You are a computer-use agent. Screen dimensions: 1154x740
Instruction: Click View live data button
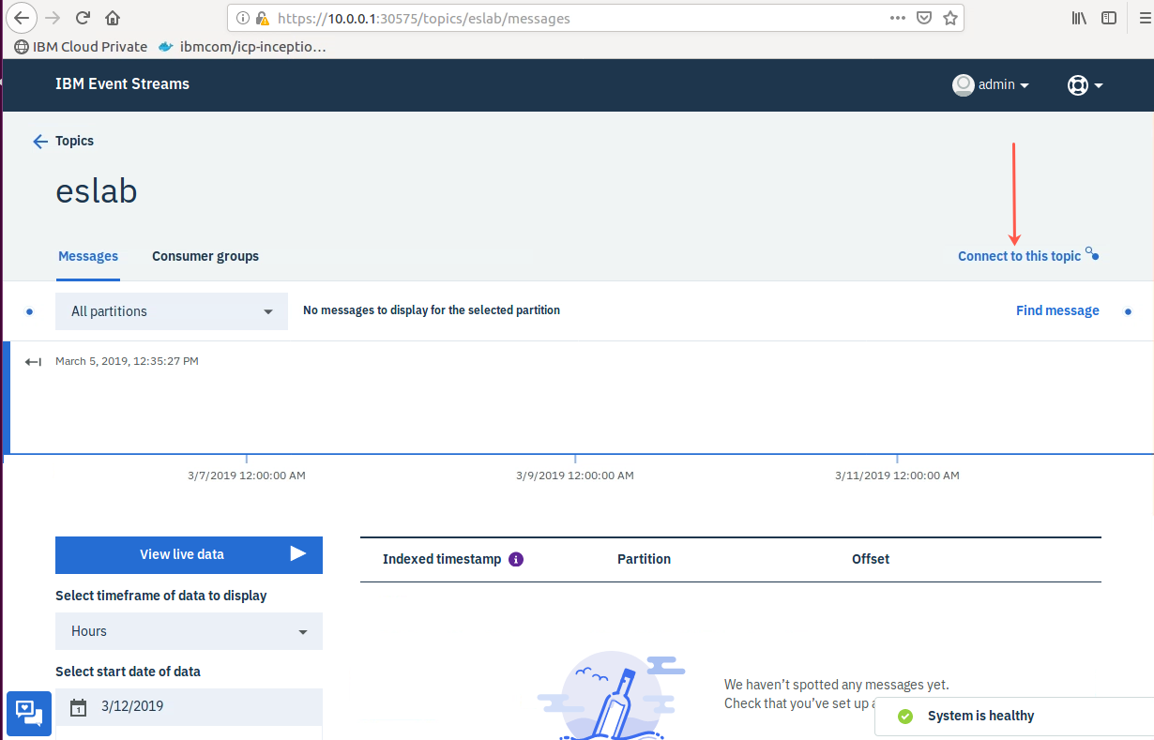tap(189, 554)
